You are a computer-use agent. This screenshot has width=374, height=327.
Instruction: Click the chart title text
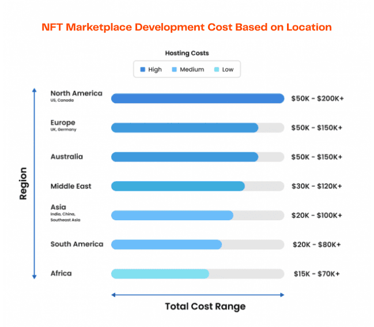tap(187, 27)
